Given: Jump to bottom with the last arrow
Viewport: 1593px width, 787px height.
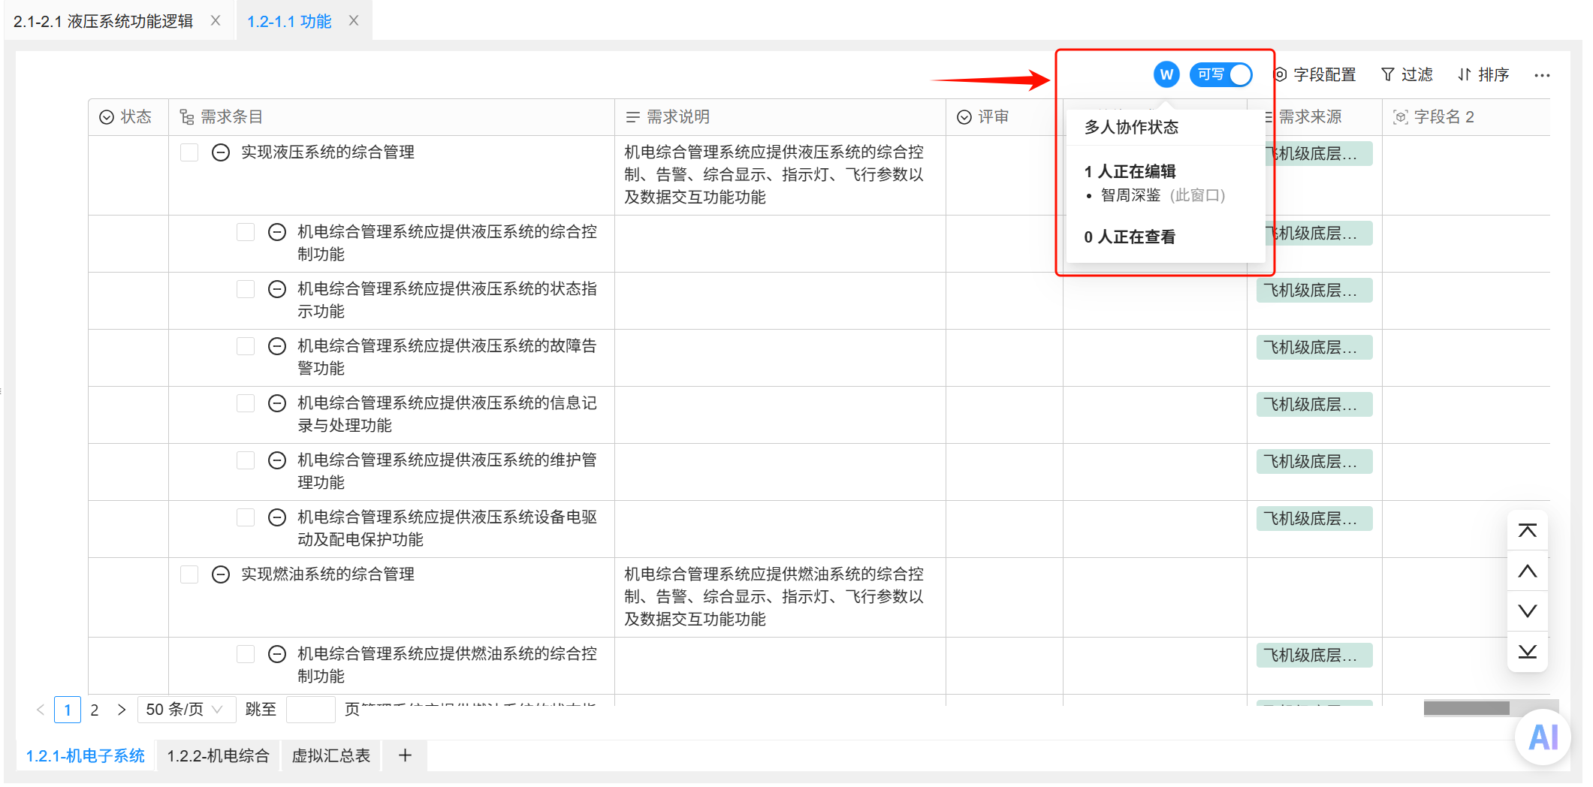Looking at the screenshot, I should [x=1528, y=651].
